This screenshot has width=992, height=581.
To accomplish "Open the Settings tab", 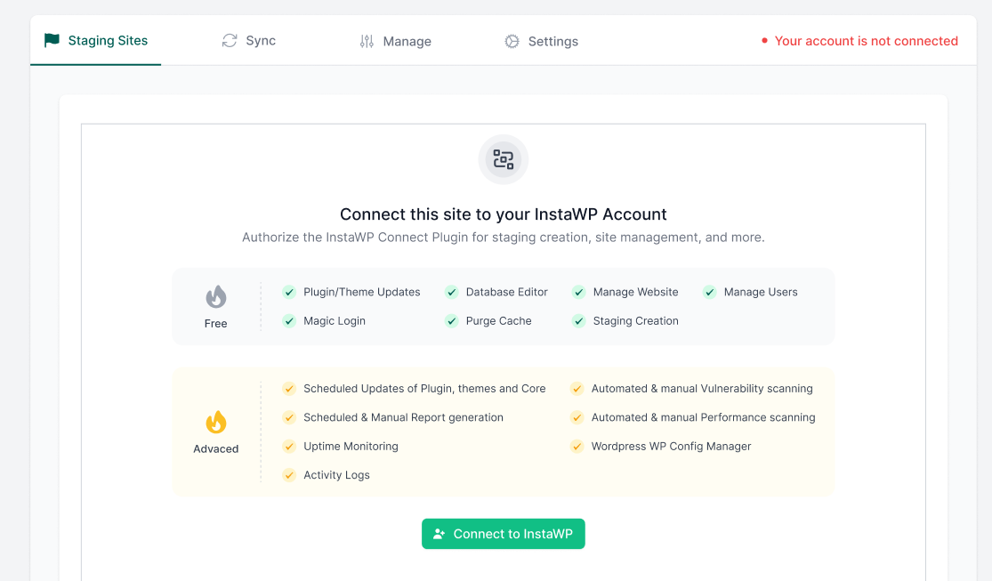I will tap(541, 41).
